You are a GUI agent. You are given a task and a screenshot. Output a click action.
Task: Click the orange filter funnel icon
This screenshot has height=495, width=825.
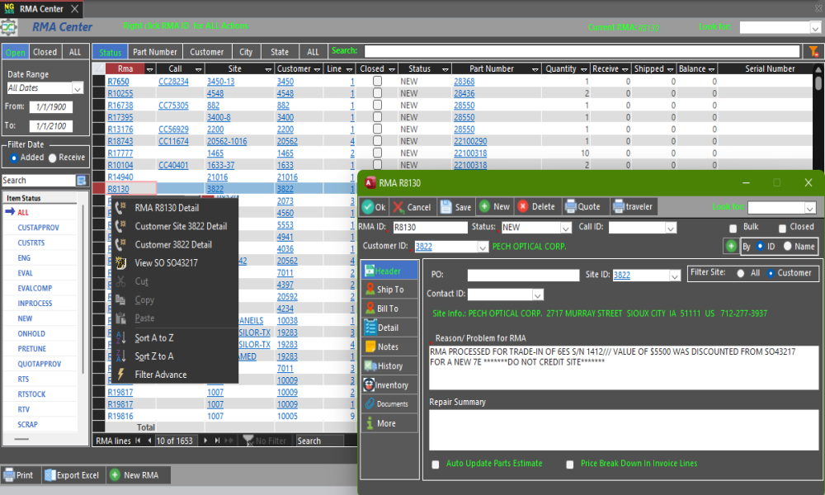point(813,51)
